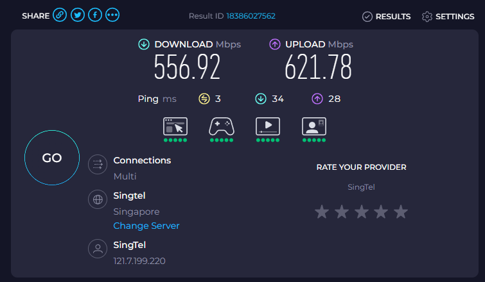Rate provider one star
The image size is (485, 282).
pyautogui.click(x=321, y=211)
